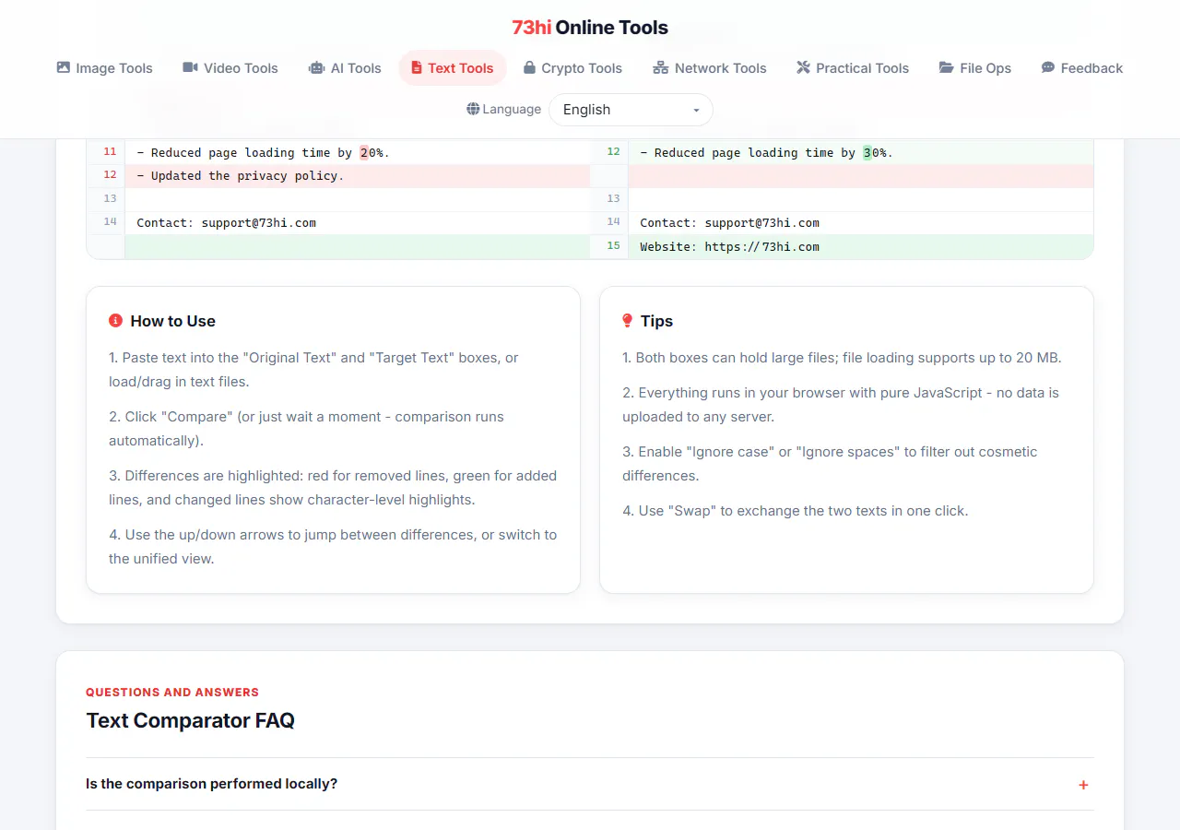Click the Network Tools diagram icon
Viewport: 1180px width, 830px height.
(660, 67)
